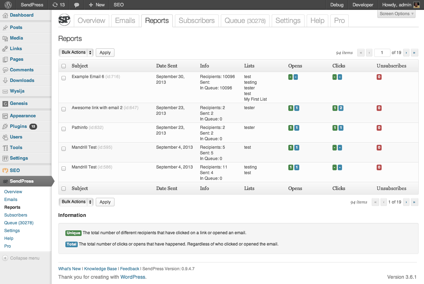The height and width of the screenshot is (284, 424).
Task: Click the Settings sliders icon in sidebar
Action: point(5,158)
